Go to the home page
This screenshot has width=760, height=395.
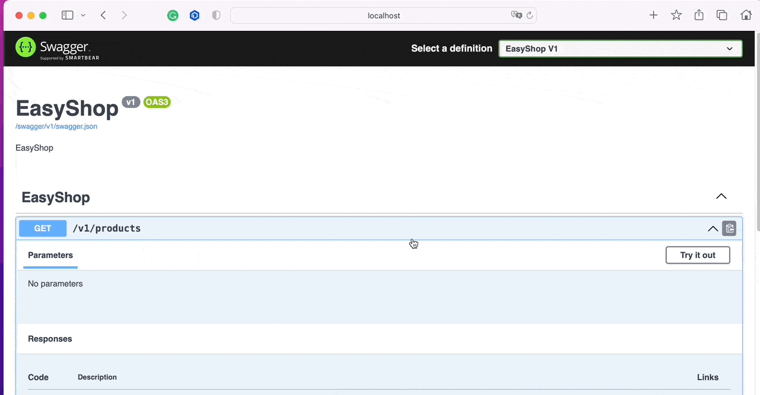click(746, 15)
